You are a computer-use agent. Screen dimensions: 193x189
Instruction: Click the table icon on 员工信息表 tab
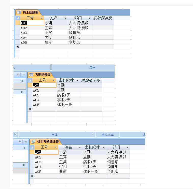coord(19,12)
